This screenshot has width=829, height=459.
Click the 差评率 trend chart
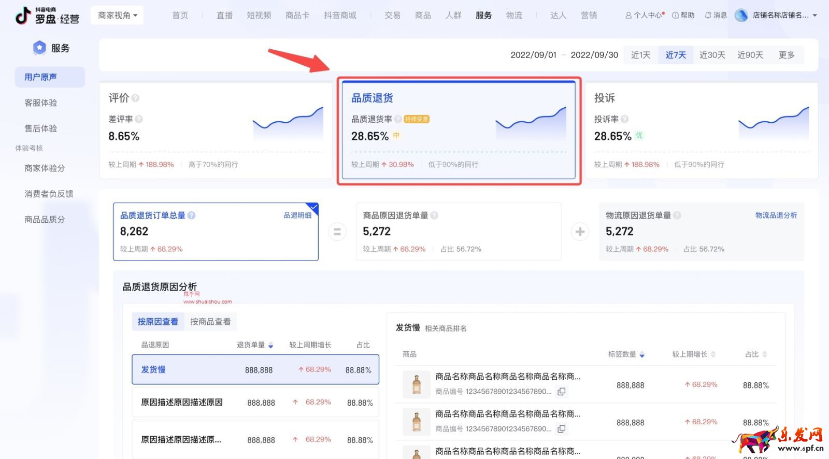click(288, 123)
